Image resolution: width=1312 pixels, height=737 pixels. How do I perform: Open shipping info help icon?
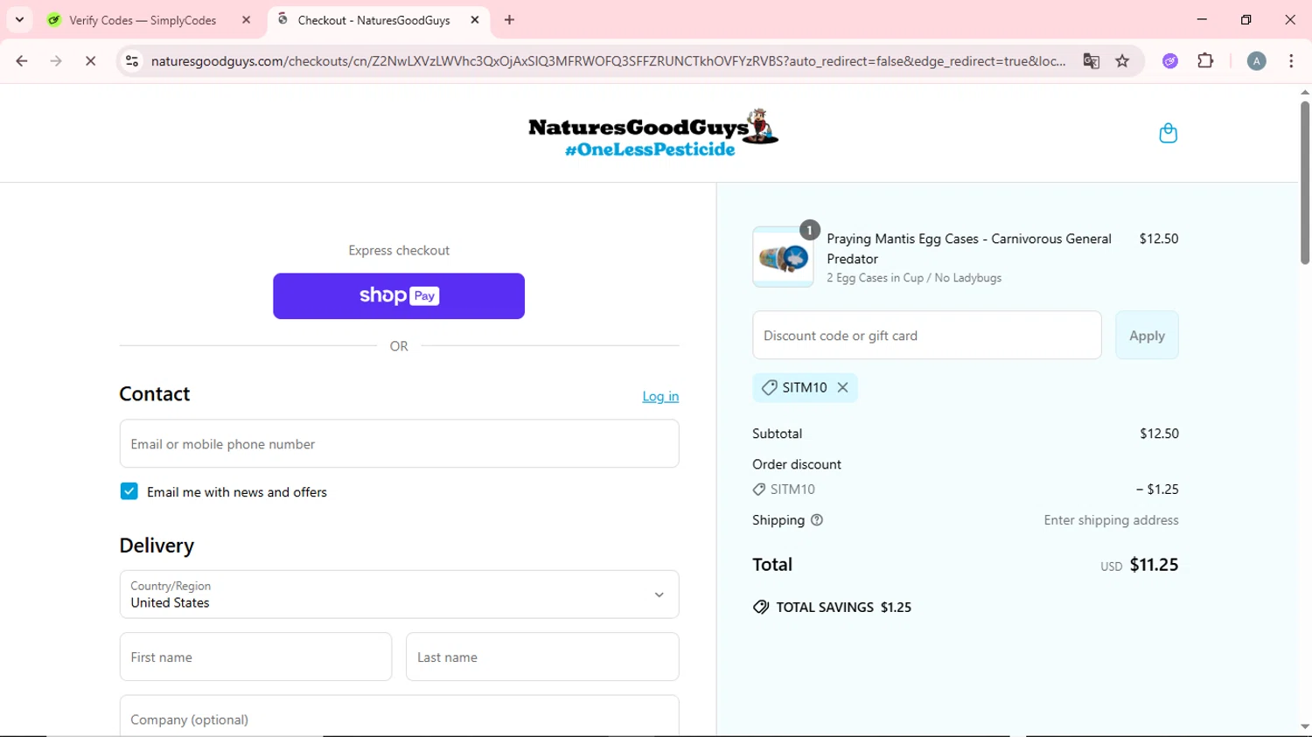(817, 520)
